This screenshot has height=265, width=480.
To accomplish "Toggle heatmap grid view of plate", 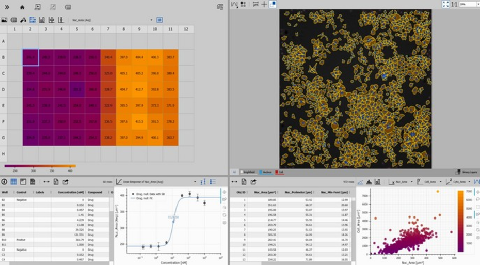I will coord(33,20).
